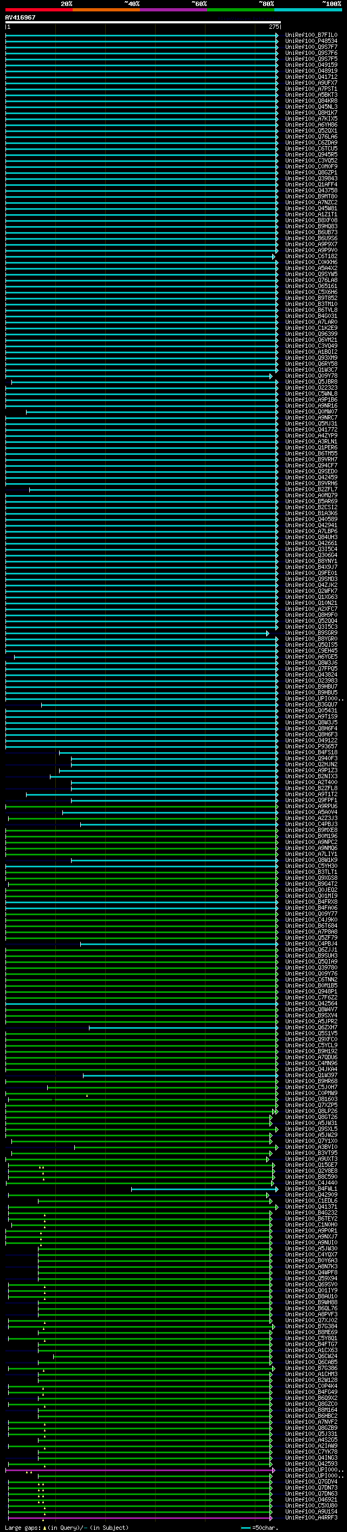The height and width of the screenshot is (1532, 347).
Task: Click hit label UniRef100_A9RPU6
Action: (x=311, y=806)
